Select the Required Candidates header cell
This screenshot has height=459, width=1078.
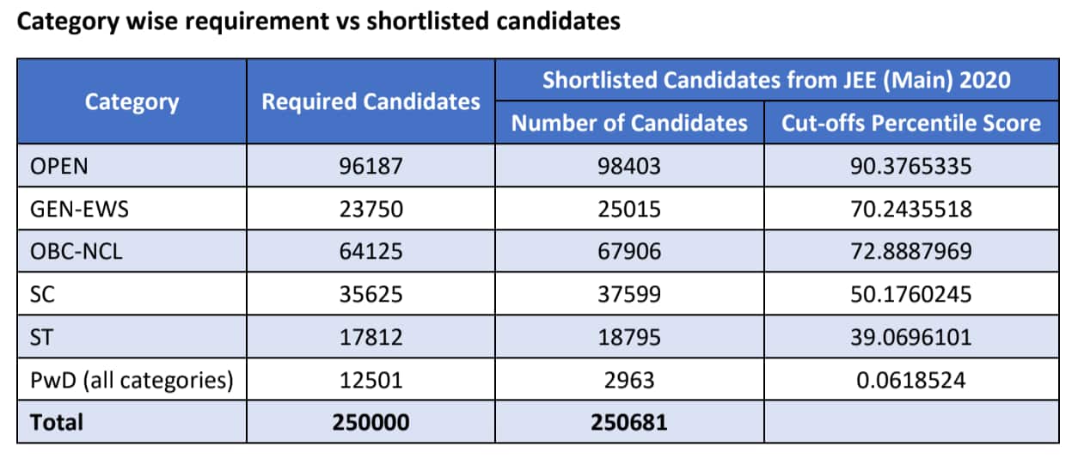371,101
